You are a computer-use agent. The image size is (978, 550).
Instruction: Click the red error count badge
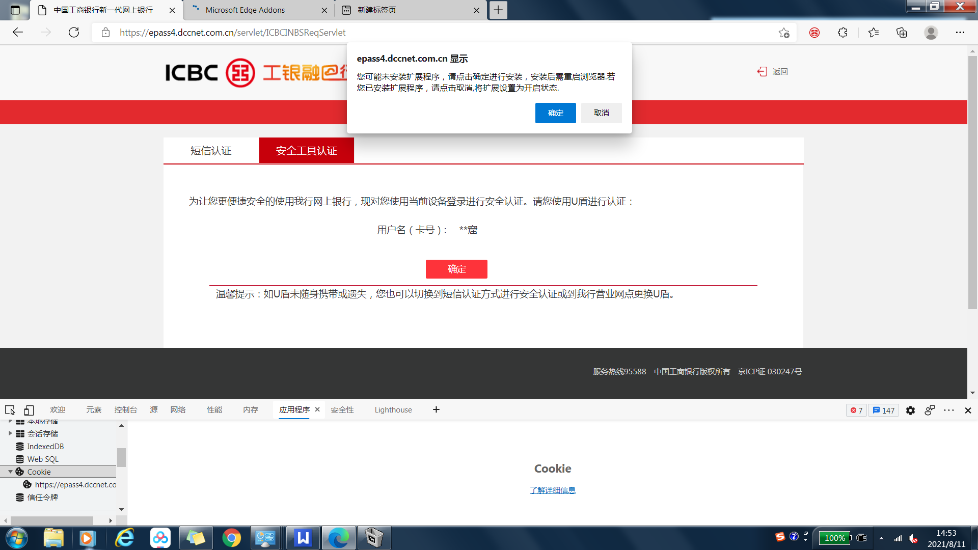856,410
